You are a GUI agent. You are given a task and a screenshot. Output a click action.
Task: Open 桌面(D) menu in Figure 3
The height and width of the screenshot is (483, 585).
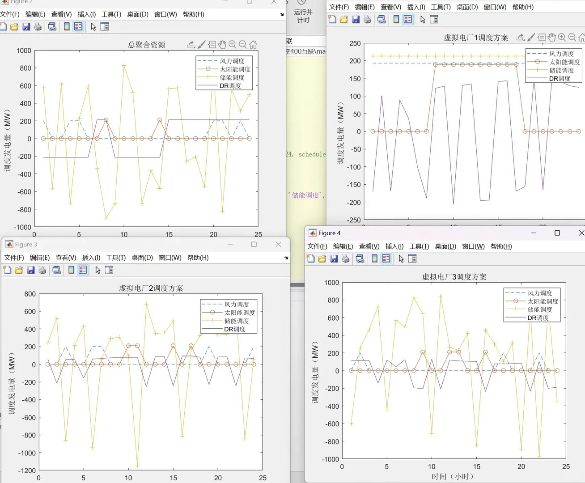point(142,258)
